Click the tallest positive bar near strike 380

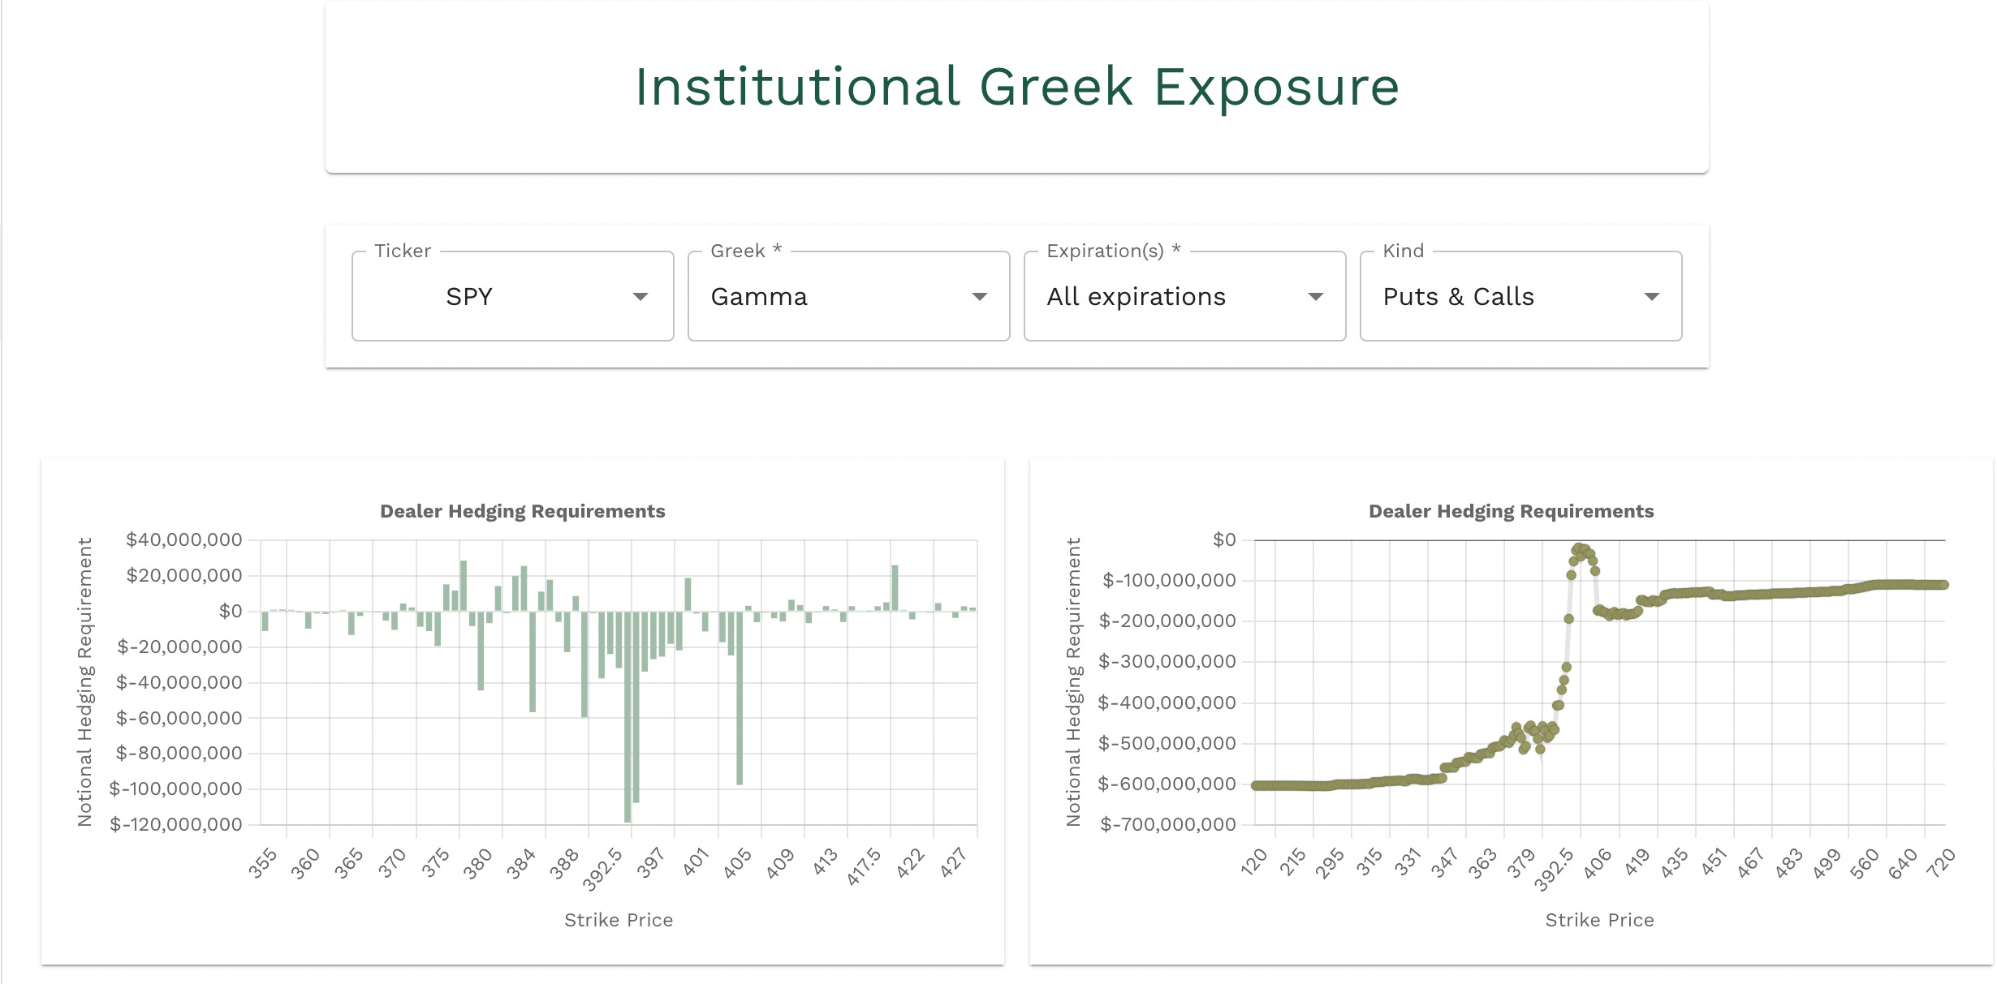[x=464, y=586]
